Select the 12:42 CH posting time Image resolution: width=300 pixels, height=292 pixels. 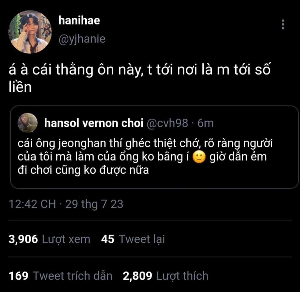[32, 204]
